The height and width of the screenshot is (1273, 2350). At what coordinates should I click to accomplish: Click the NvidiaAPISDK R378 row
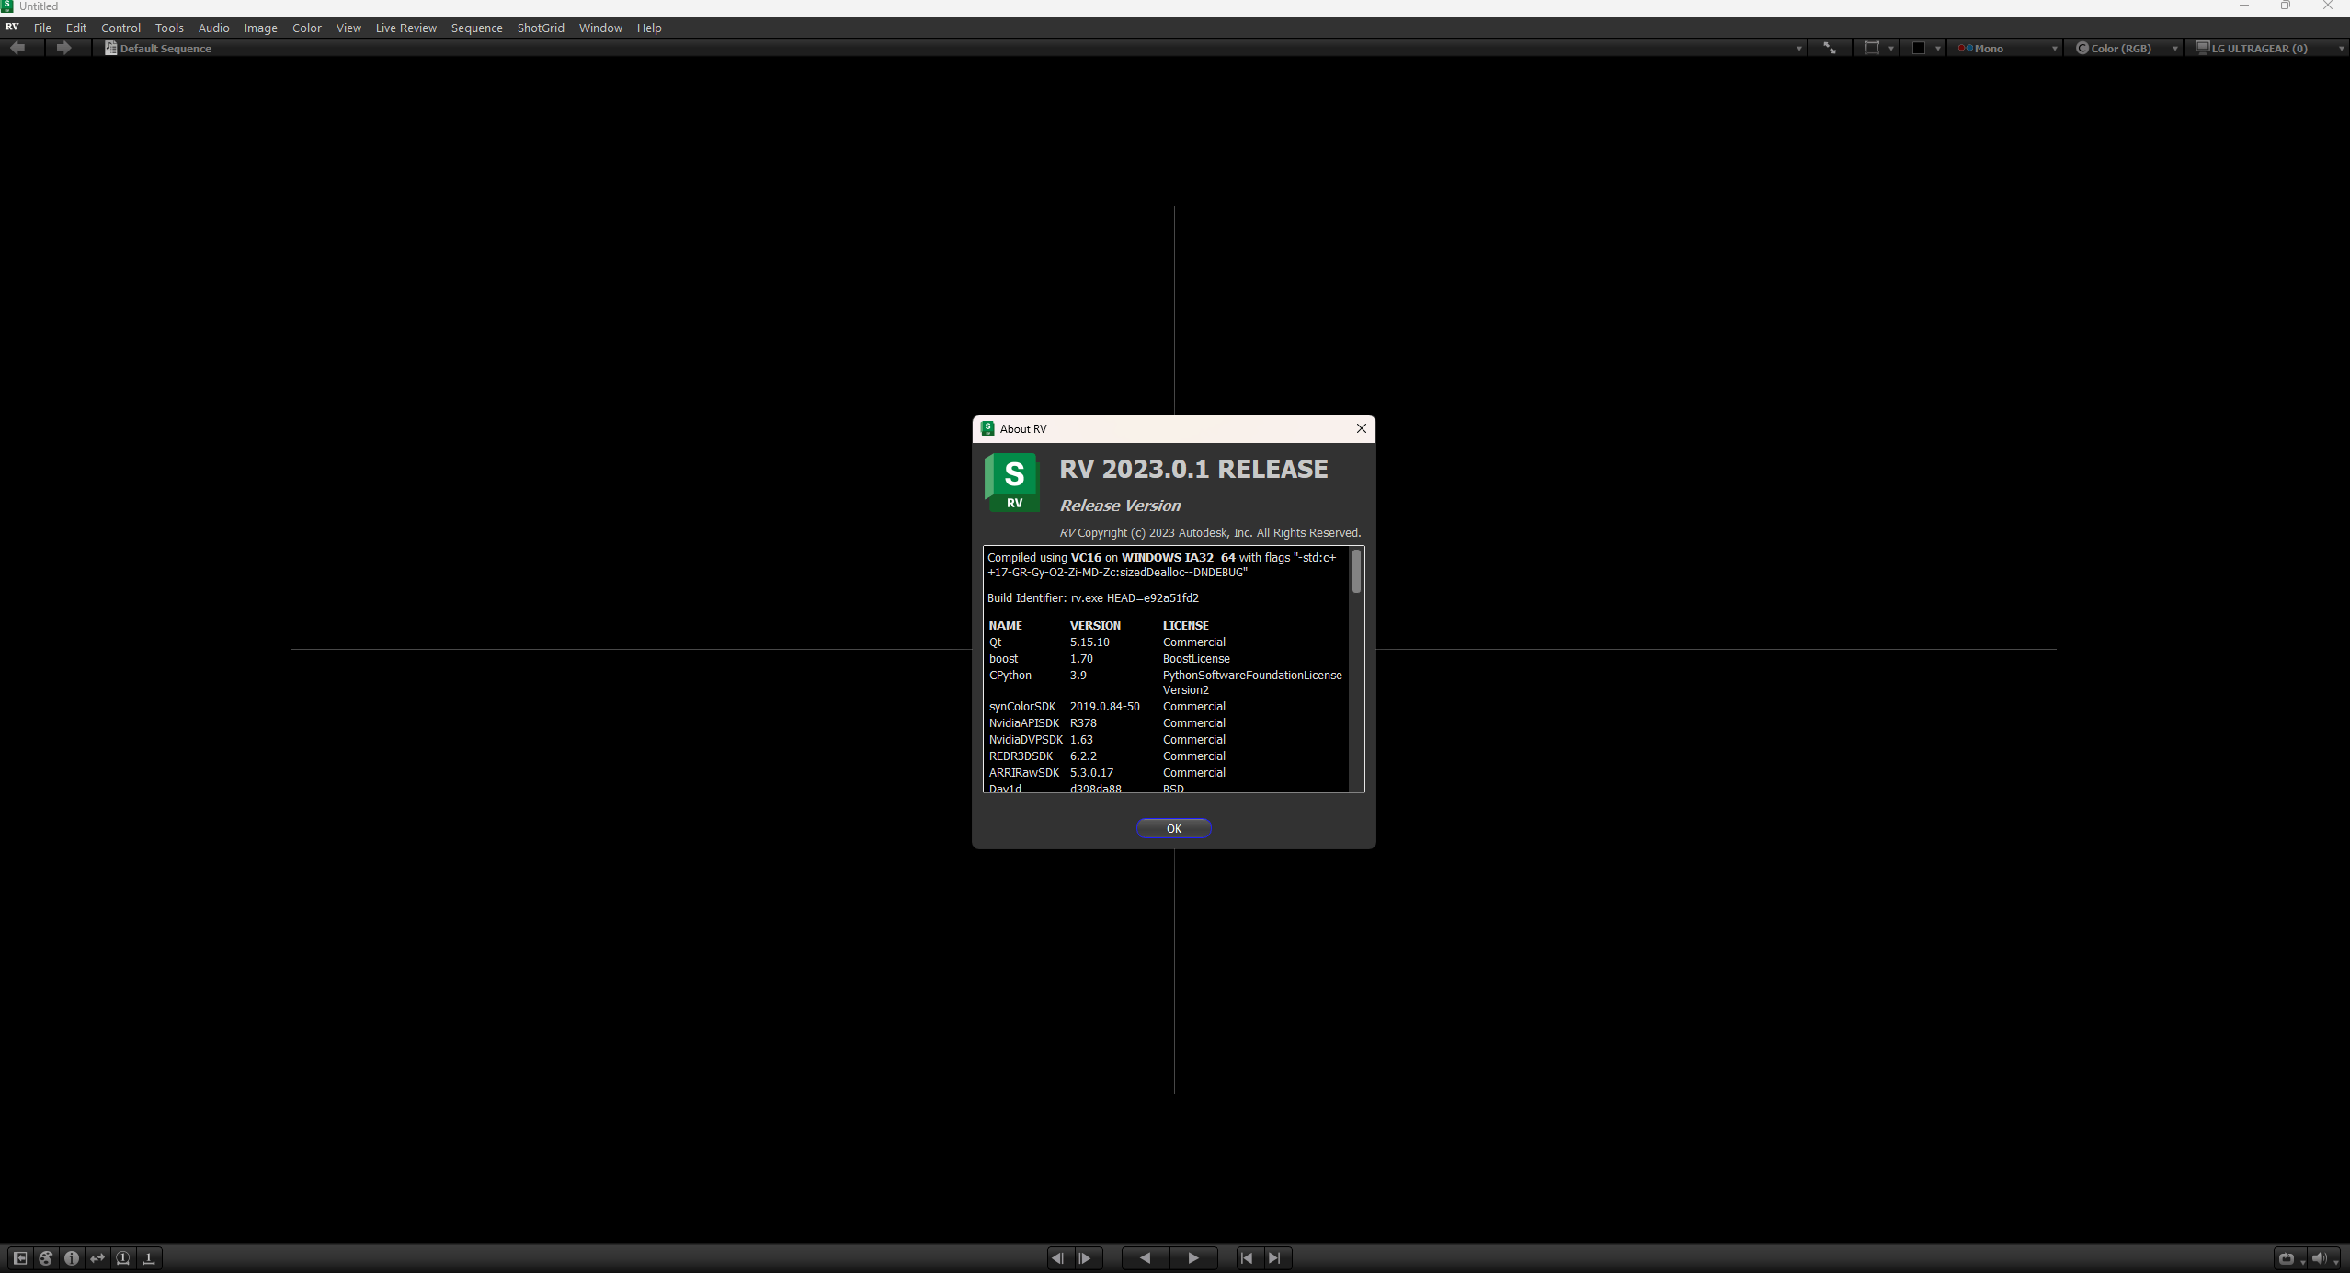tap(1107, 722)
